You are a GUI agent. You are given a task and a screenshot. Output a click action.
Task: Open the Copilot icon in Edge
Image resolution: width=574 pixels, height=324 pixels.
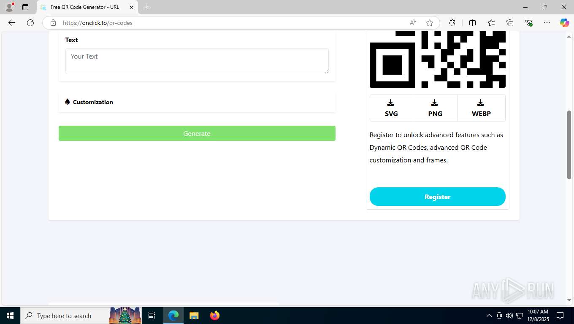(564, 23)
